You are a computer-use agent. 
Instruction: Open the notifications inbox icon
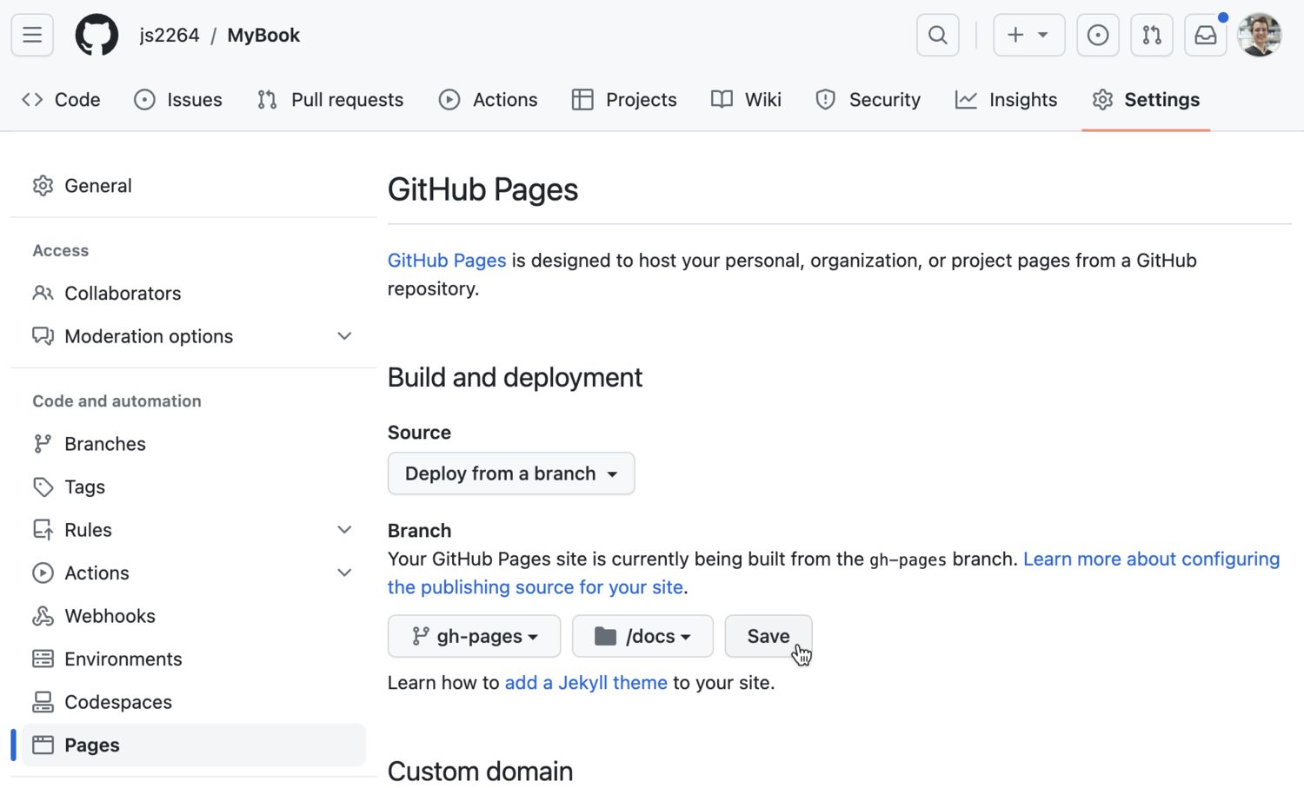coord(1205,36)
